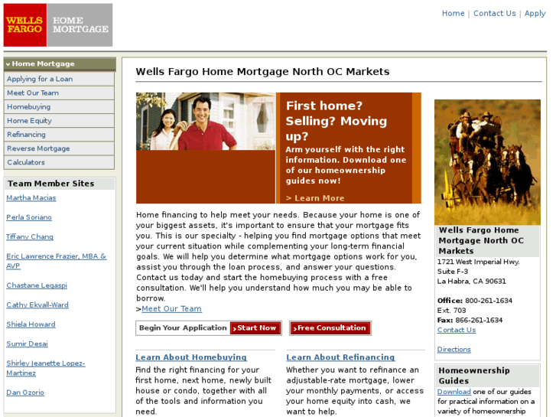Image resolution: width=556 pixels, height=417 pixels.
Task: Select Applying for a Loan menu item
Action: pyautogui.click(x=59, y=79)
